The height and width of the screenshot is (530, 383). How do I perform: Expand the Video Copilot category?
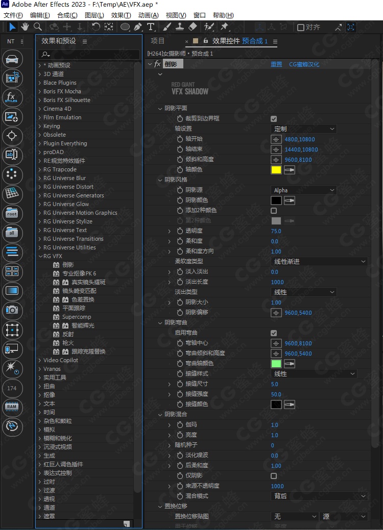pyautogui.click(x=40, y=360)
